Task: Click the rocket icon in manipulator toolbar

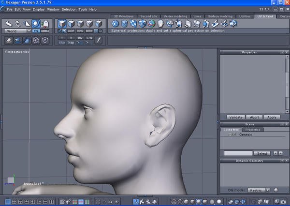Action: point(45,23)
